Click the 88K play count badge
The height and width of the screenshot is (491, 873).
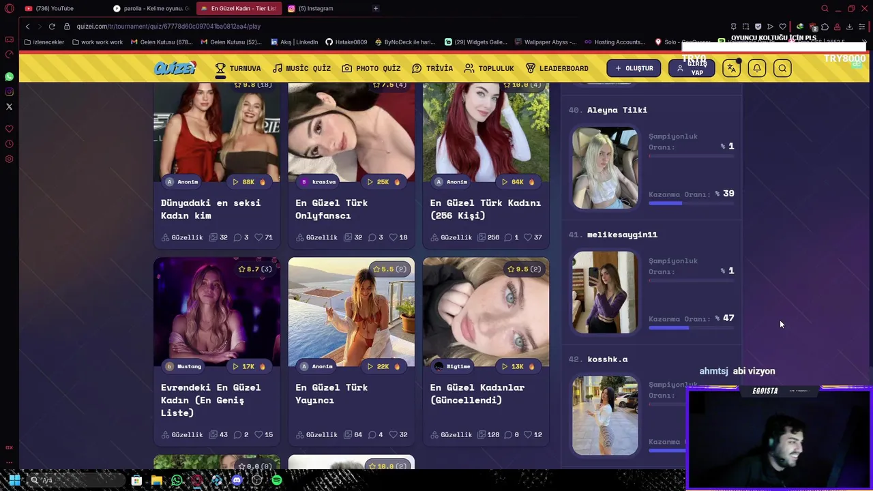(248, 181)
